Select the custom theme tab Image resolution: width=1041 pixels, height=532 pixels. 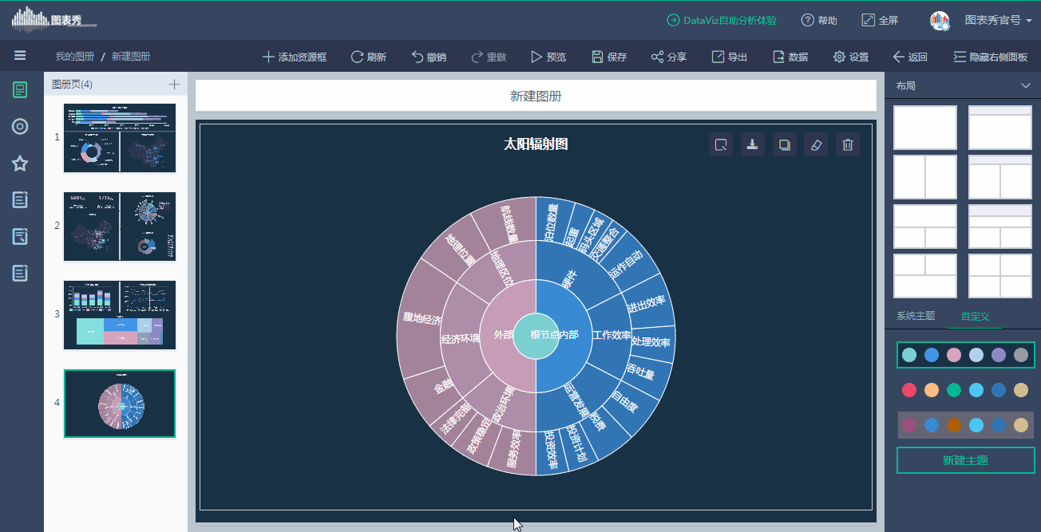point(975,316)
